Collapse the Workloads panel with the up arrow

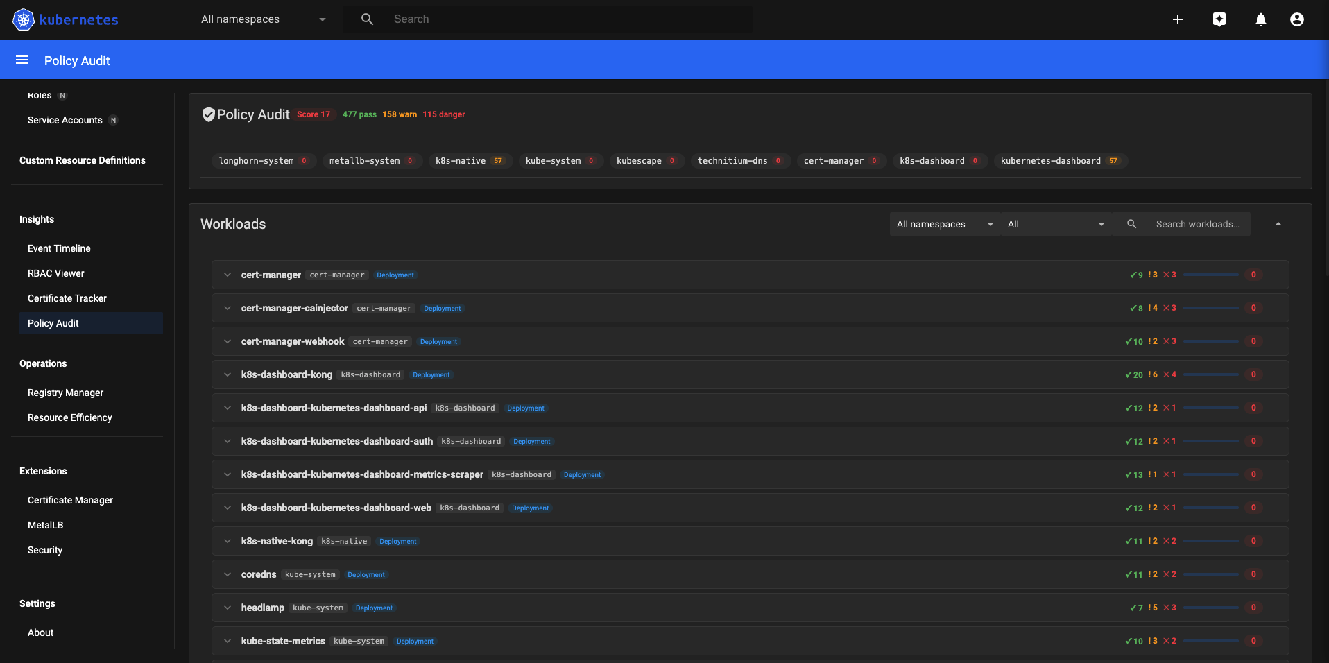point(1278,224)
